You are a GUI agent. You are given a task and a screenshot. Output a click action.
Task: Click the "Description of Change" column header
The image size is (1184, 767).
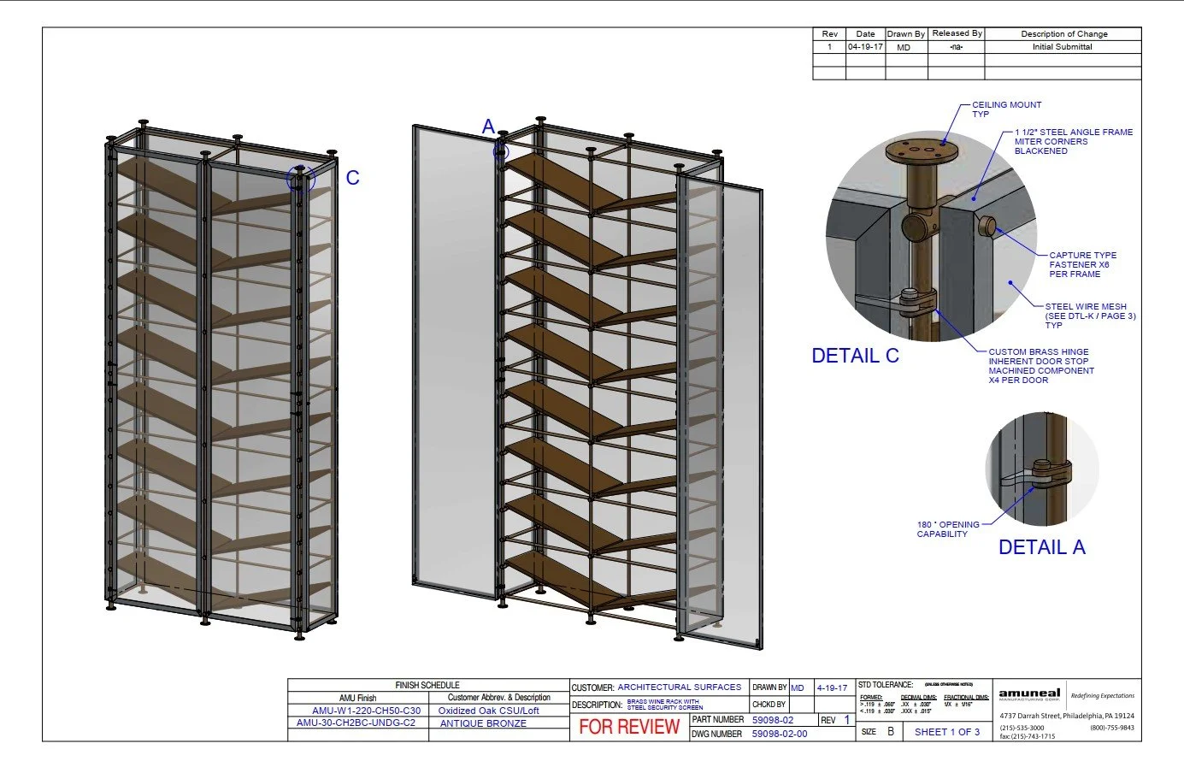pyautogui.click(x=1064, y=34)
